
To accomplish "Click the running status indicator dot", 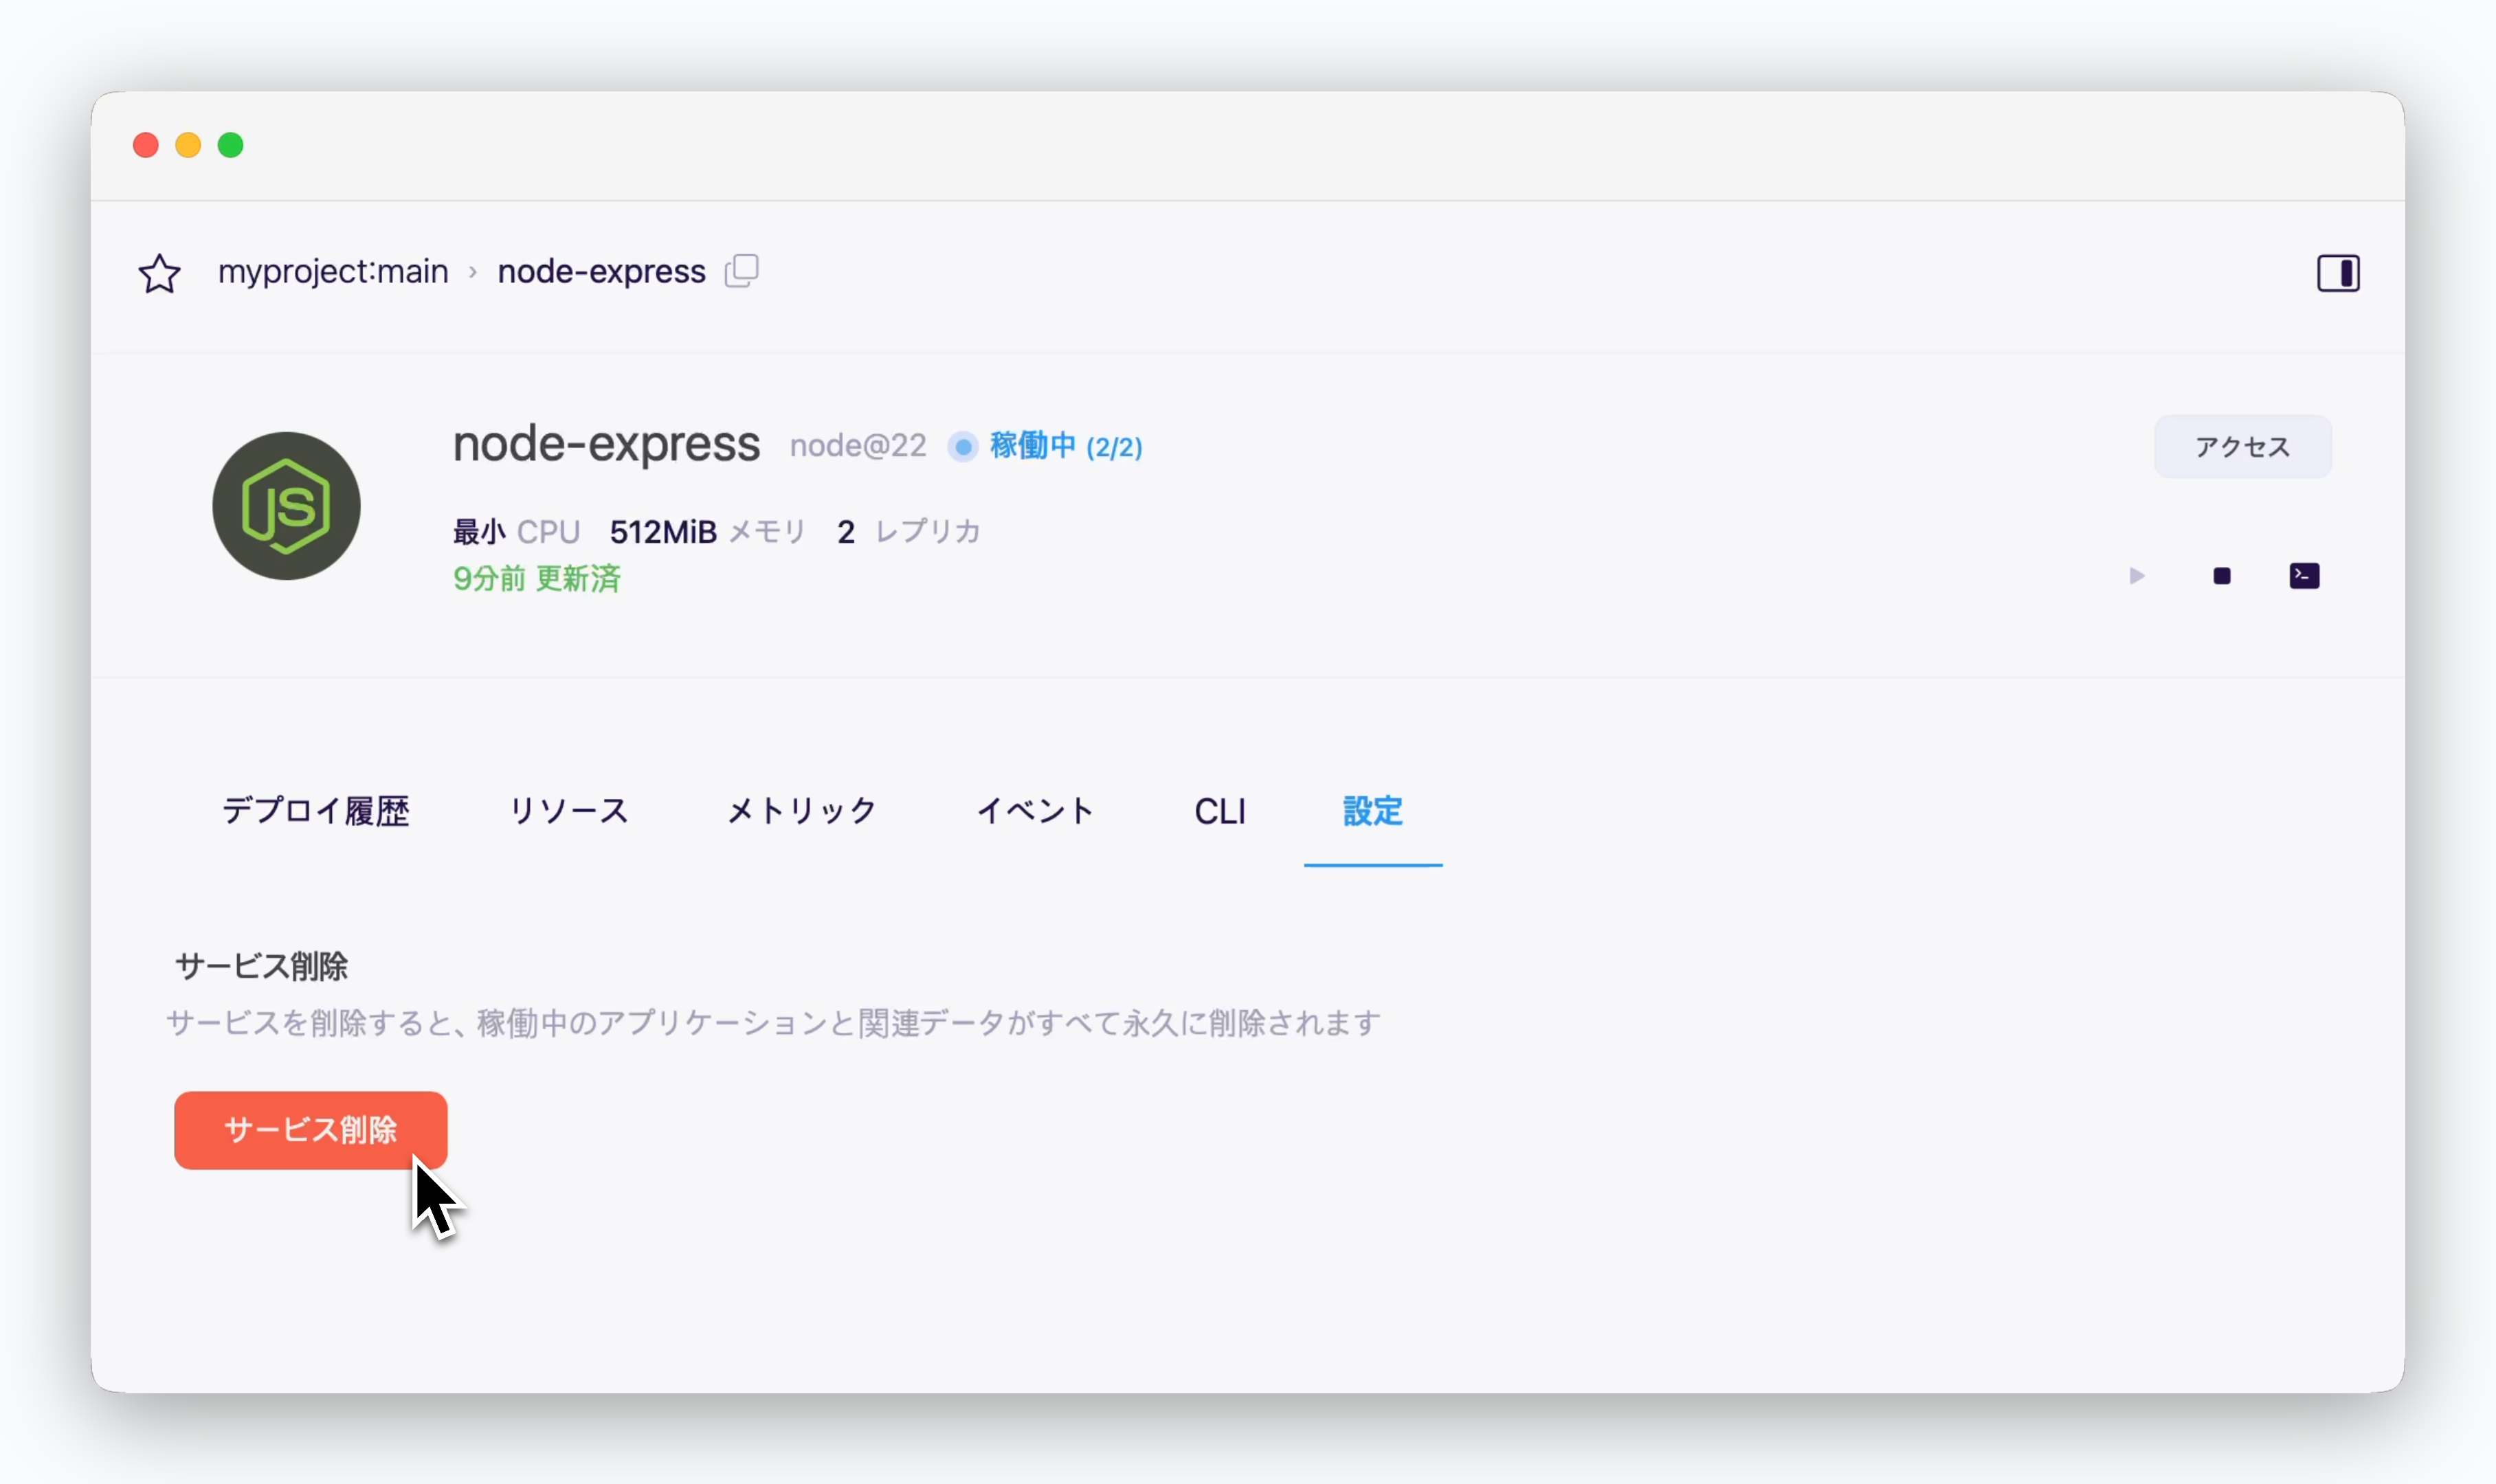I will (962, 447).
